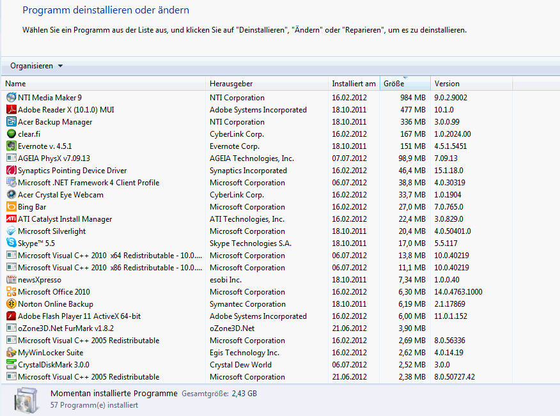Sort by the Herausgeber column header
This screenshot has width=560, height=416.
(267, 84)
